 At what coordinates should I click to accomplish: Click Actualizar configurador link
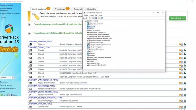8,88
